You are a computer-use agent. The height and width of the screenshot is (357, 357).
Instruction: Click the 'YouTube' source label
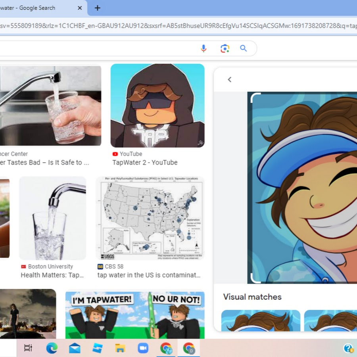tap(131, 154)
